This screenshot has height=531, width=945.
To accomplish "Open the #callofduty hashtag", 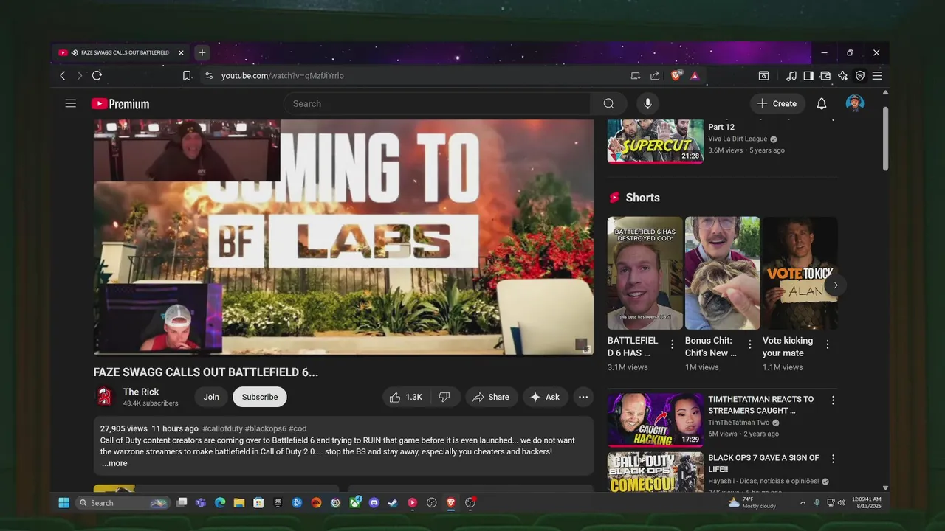I will tap(222, 428).
